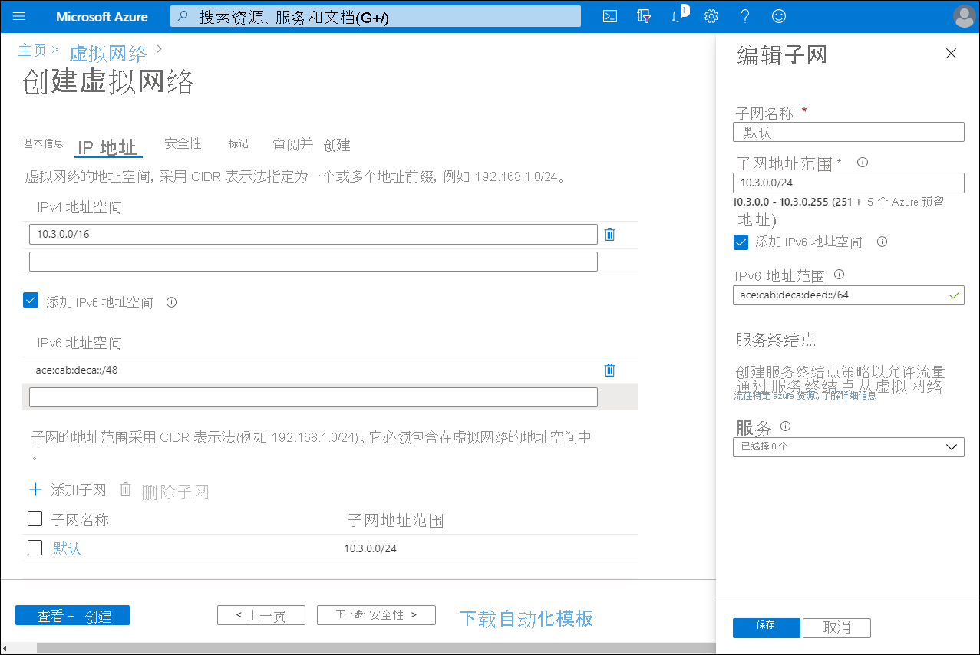Click the 子网名称 input field
This screenshot has width=980, height=655.
click(x=848, y=131)
